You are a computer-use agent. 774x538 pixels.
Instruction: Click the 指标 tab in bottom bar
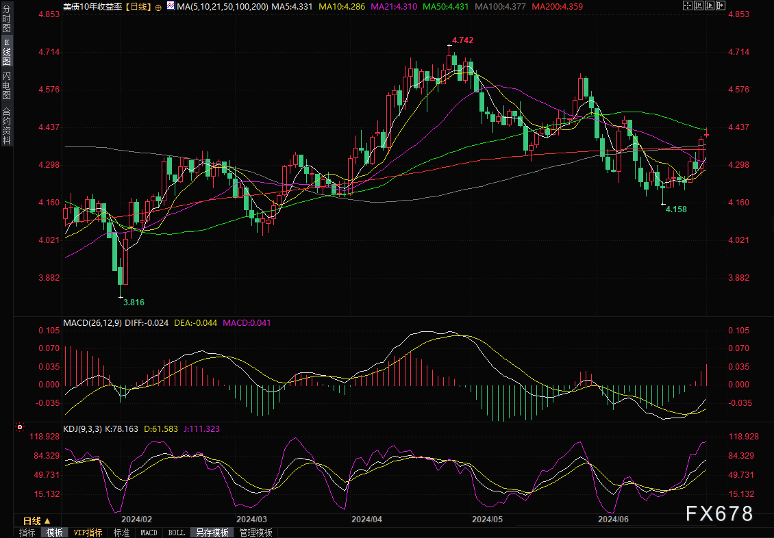(27, 533)
